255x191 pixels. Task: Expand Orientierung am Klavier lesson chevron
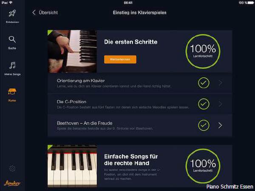coord(220,83)
